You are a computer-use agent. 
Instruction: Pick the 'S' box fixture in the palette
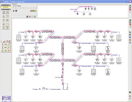4,17
